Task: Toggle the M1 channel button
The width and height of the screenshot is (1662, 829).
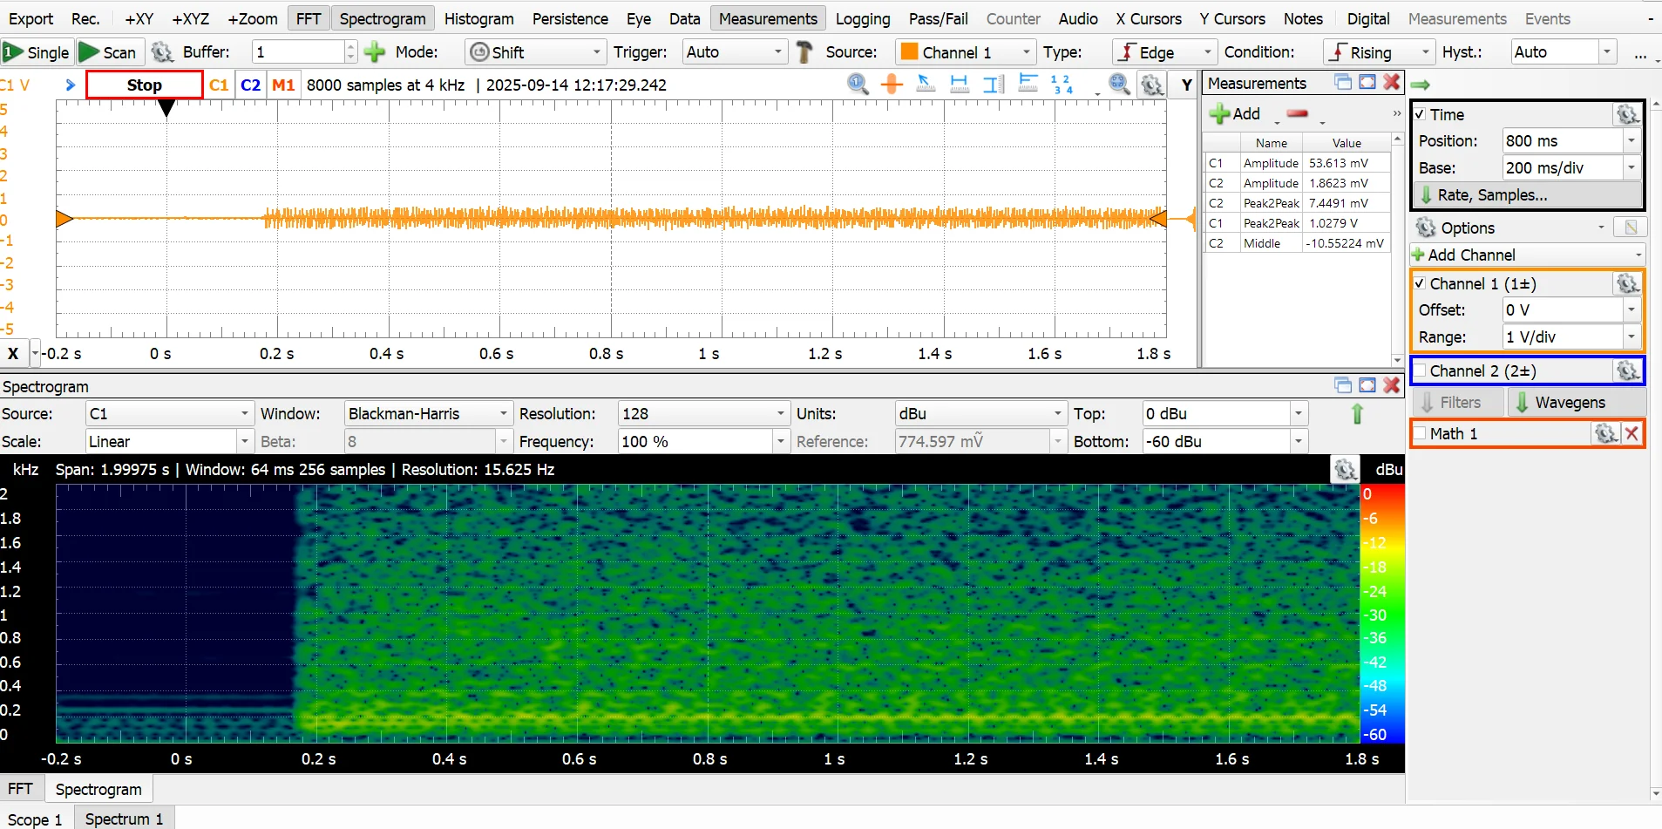Action: (x=283, y=85)
